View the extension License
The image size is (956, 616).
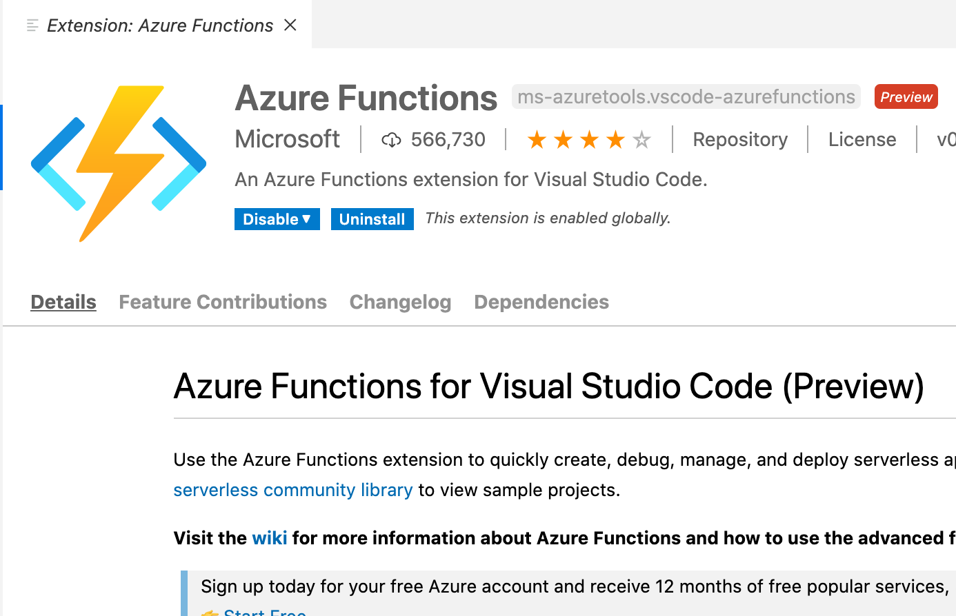[x=862, y=139]
